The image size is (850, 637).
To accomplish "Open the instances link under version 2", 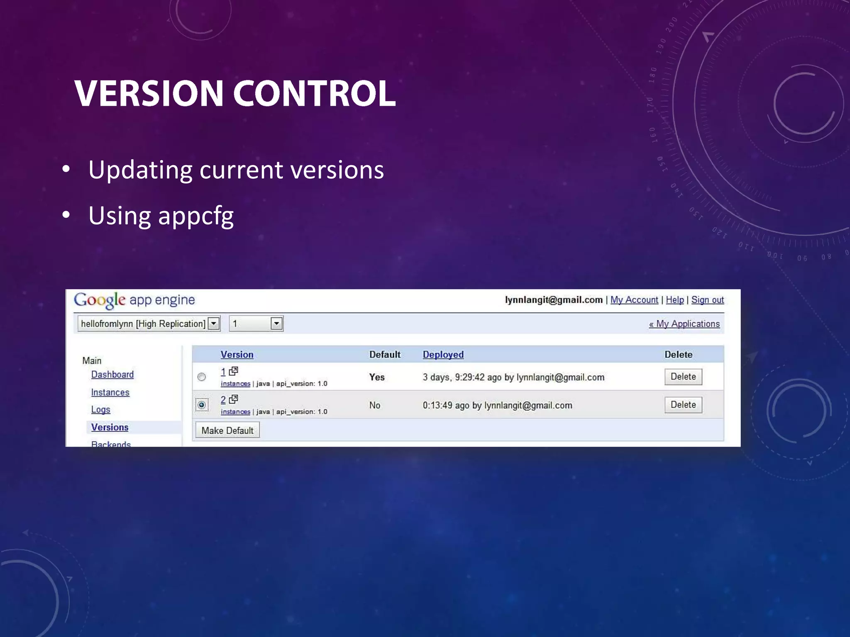I will coord(235,412).
